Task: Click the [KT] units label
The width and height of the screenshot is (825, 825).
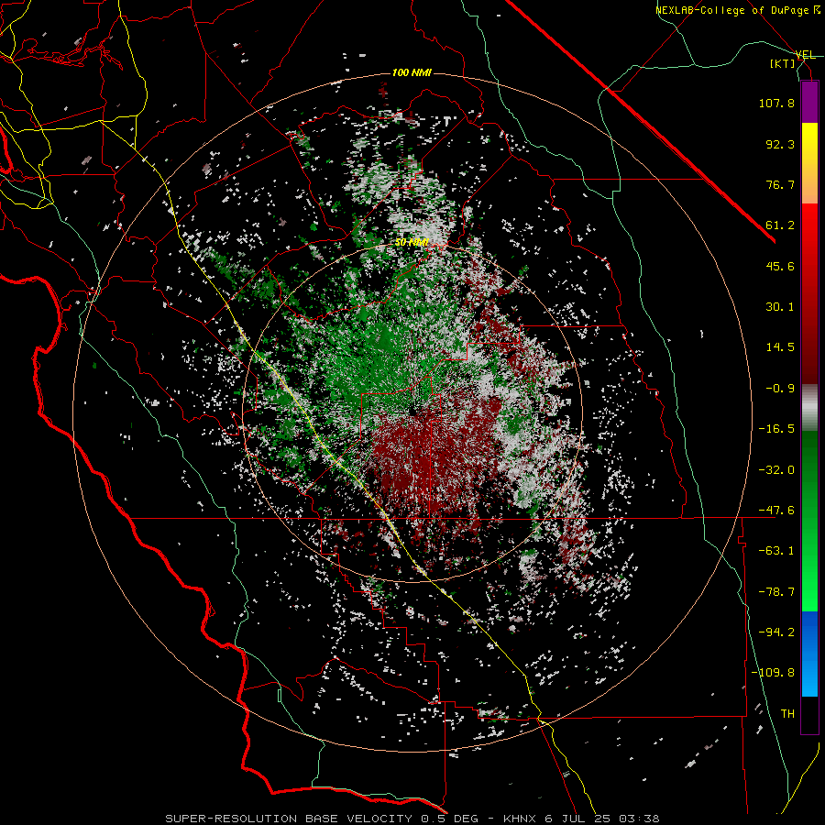Action: (782, 63)
